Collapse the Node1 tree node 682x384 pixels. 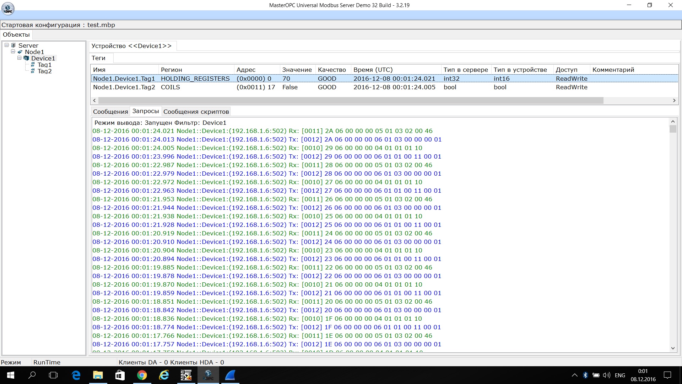[13, 52]
